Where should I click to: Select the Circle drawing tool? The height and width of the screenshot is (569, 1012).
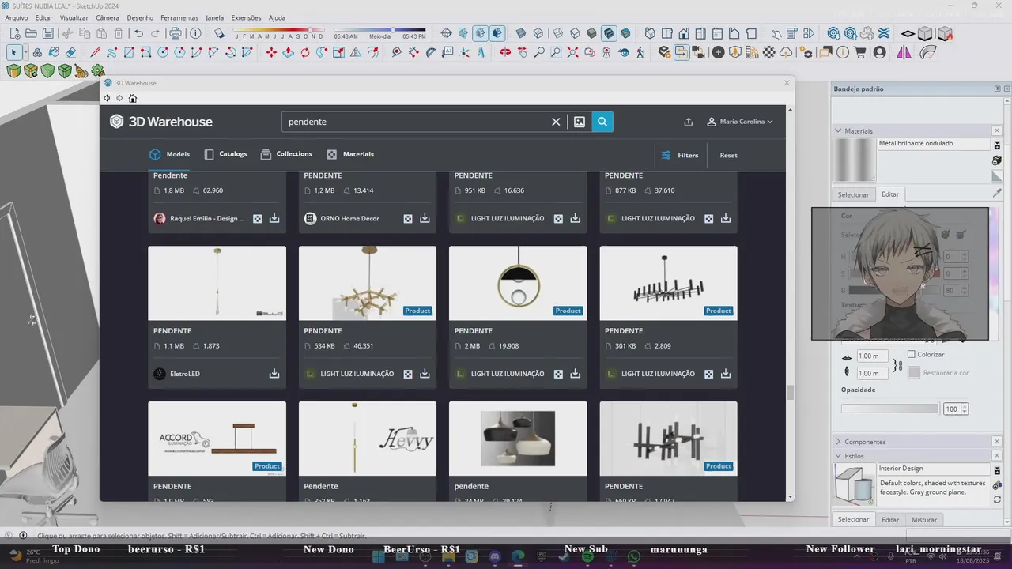tap(163, 52)
